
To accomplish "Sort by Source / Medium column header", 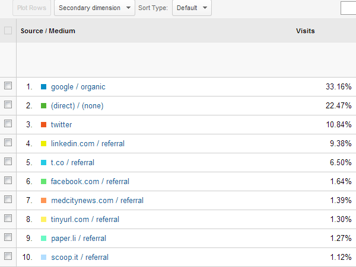I will pos(48,31).
